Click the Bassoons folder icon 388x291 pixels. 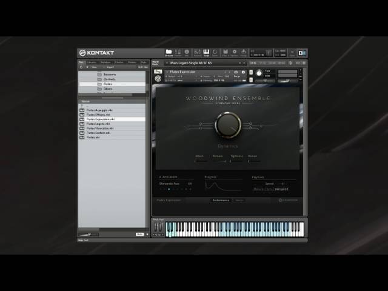(99, 75)
